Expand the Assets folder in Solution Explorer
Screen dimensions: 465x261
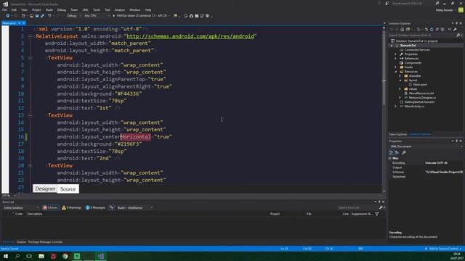(395, 67)
